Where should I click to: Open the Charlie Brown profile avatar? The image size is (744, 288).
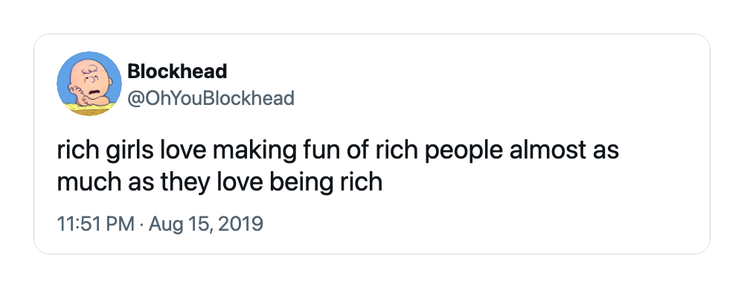point(89,84)
